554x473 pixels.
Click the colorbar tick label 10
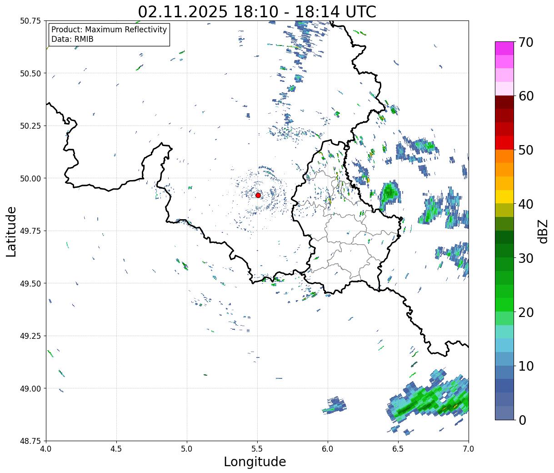pos(526,366)
